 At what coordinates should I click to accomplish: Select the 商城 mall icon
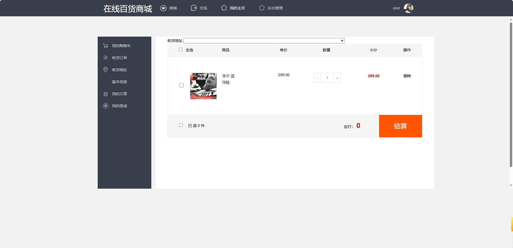(x=163, y=8)
